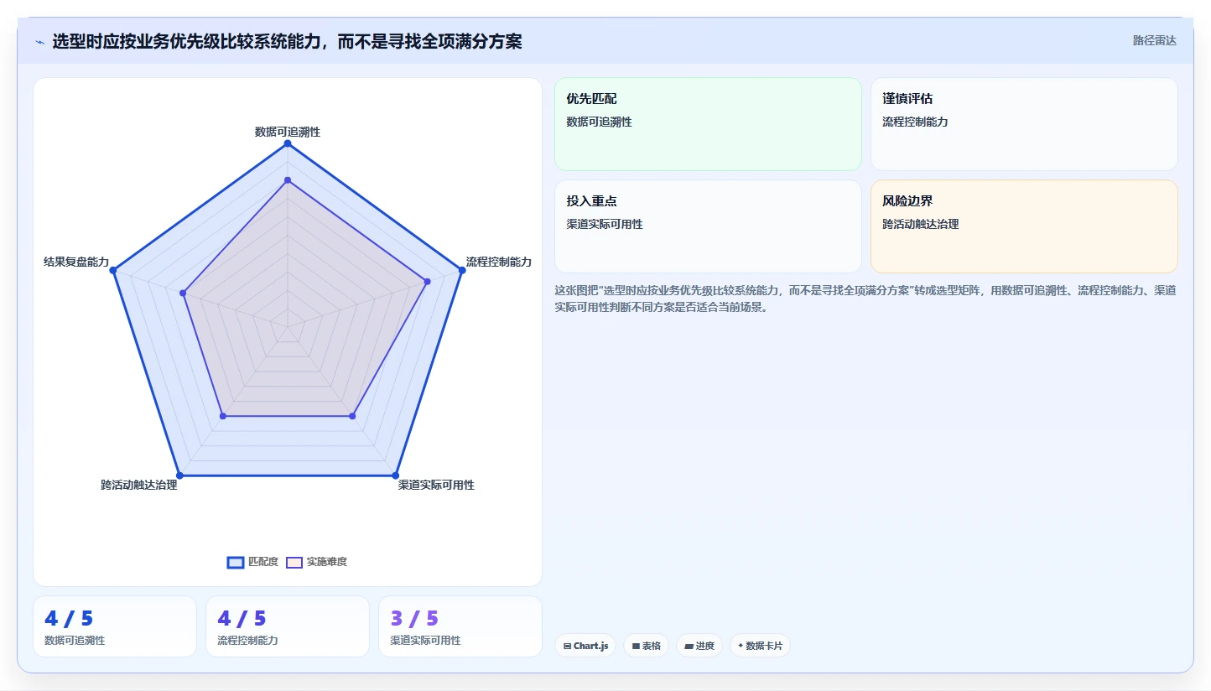The width and height of the screenshot is (1211, 691).
Task: Click 跨活动触达治理 text inside 风险边界 card
Action: (x=920, y=224)
